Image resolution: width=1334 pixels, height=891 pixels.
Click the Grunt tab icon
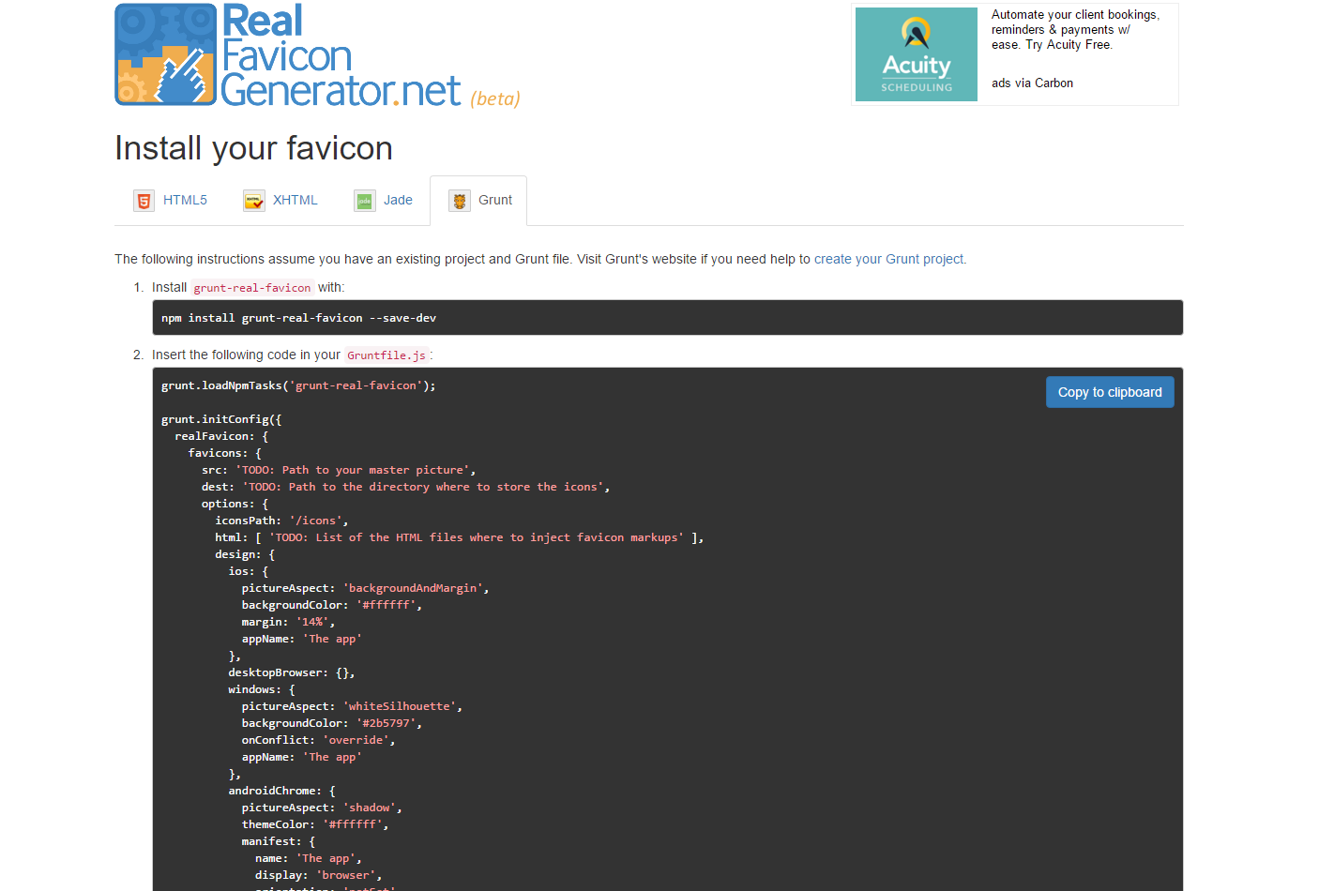(459, 201)
